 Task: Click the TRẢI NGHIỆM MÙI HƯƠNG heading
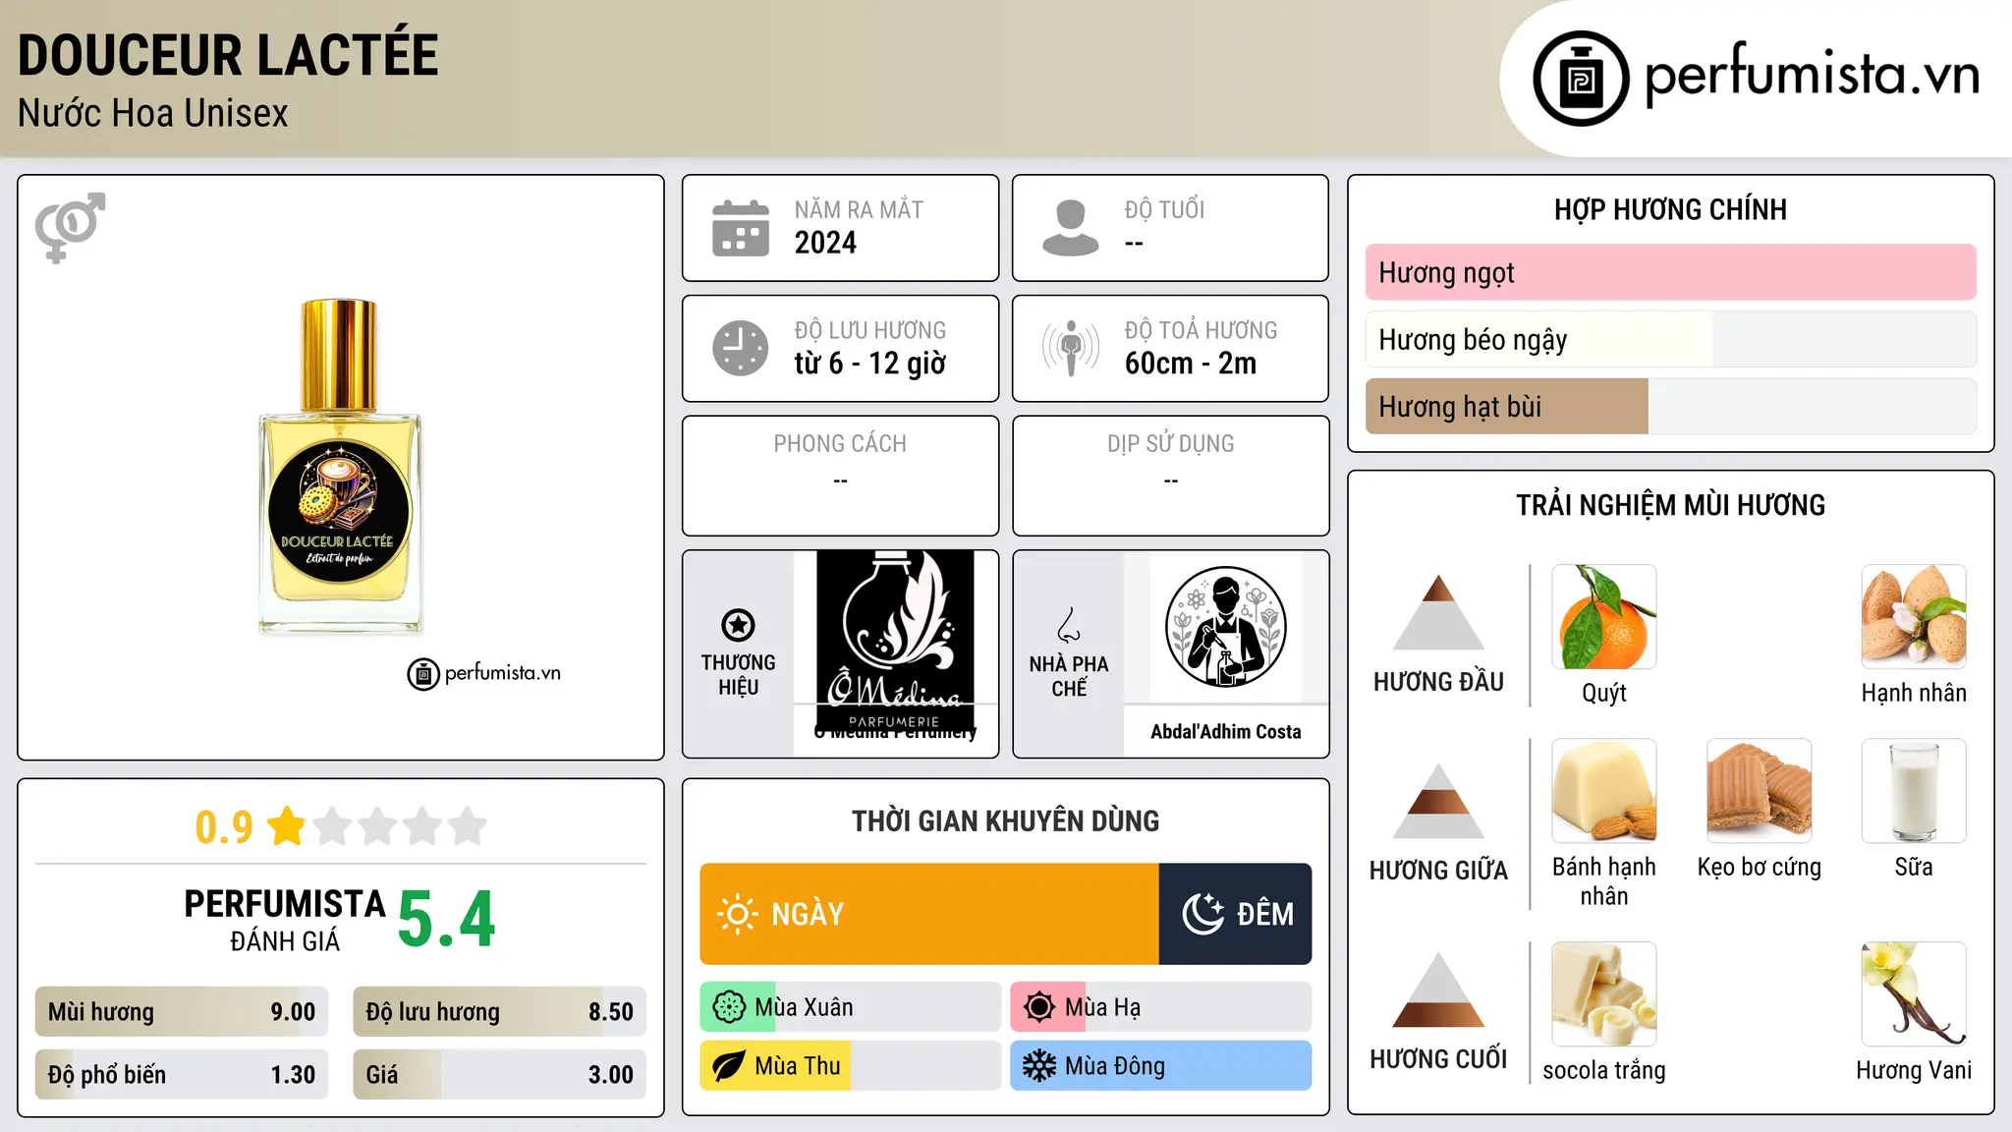[1670, 505]
